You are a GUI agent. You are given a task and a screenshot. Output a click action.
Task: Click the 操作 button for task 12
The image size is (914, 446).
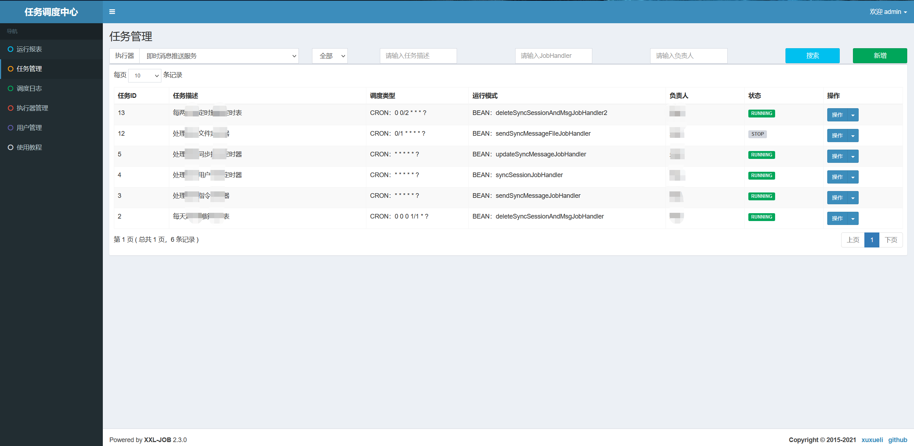(837, 136)
